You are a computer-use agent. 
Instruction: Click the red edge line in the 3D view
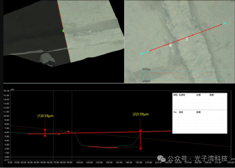[x=64, y=31]
